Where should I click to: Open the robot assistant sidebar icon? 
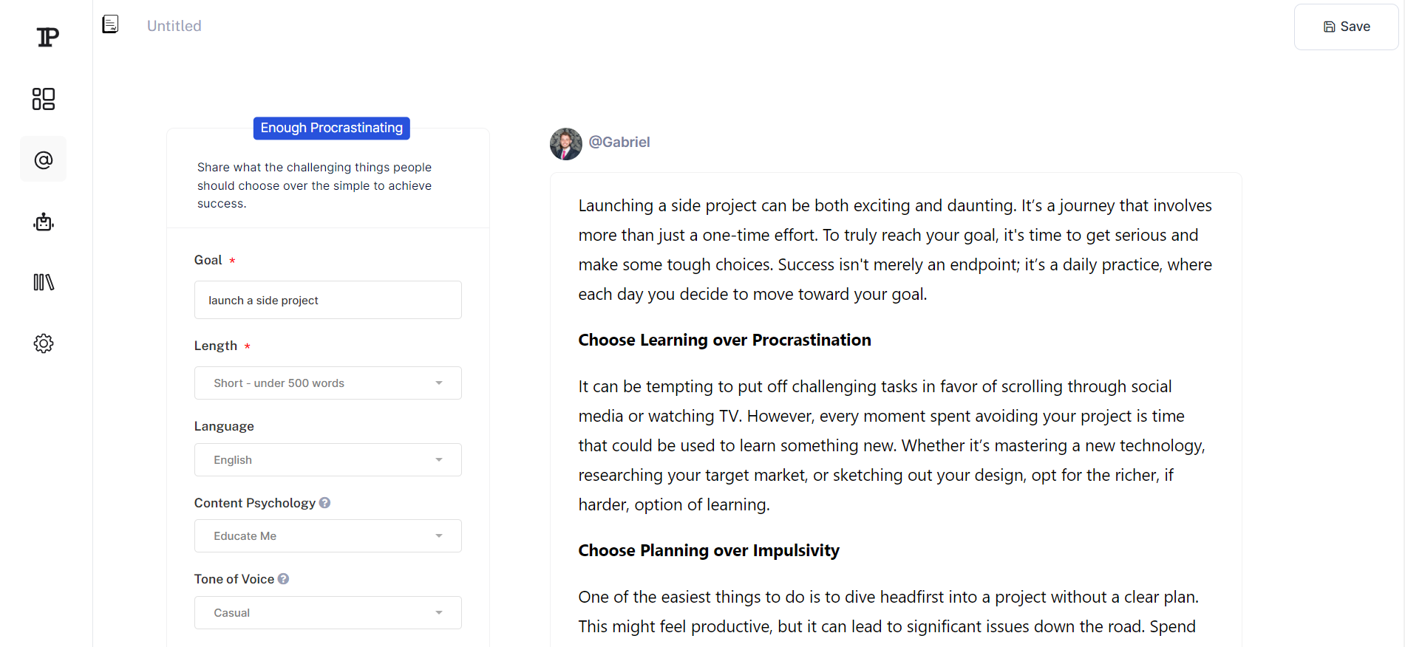[x=44, y=222]
